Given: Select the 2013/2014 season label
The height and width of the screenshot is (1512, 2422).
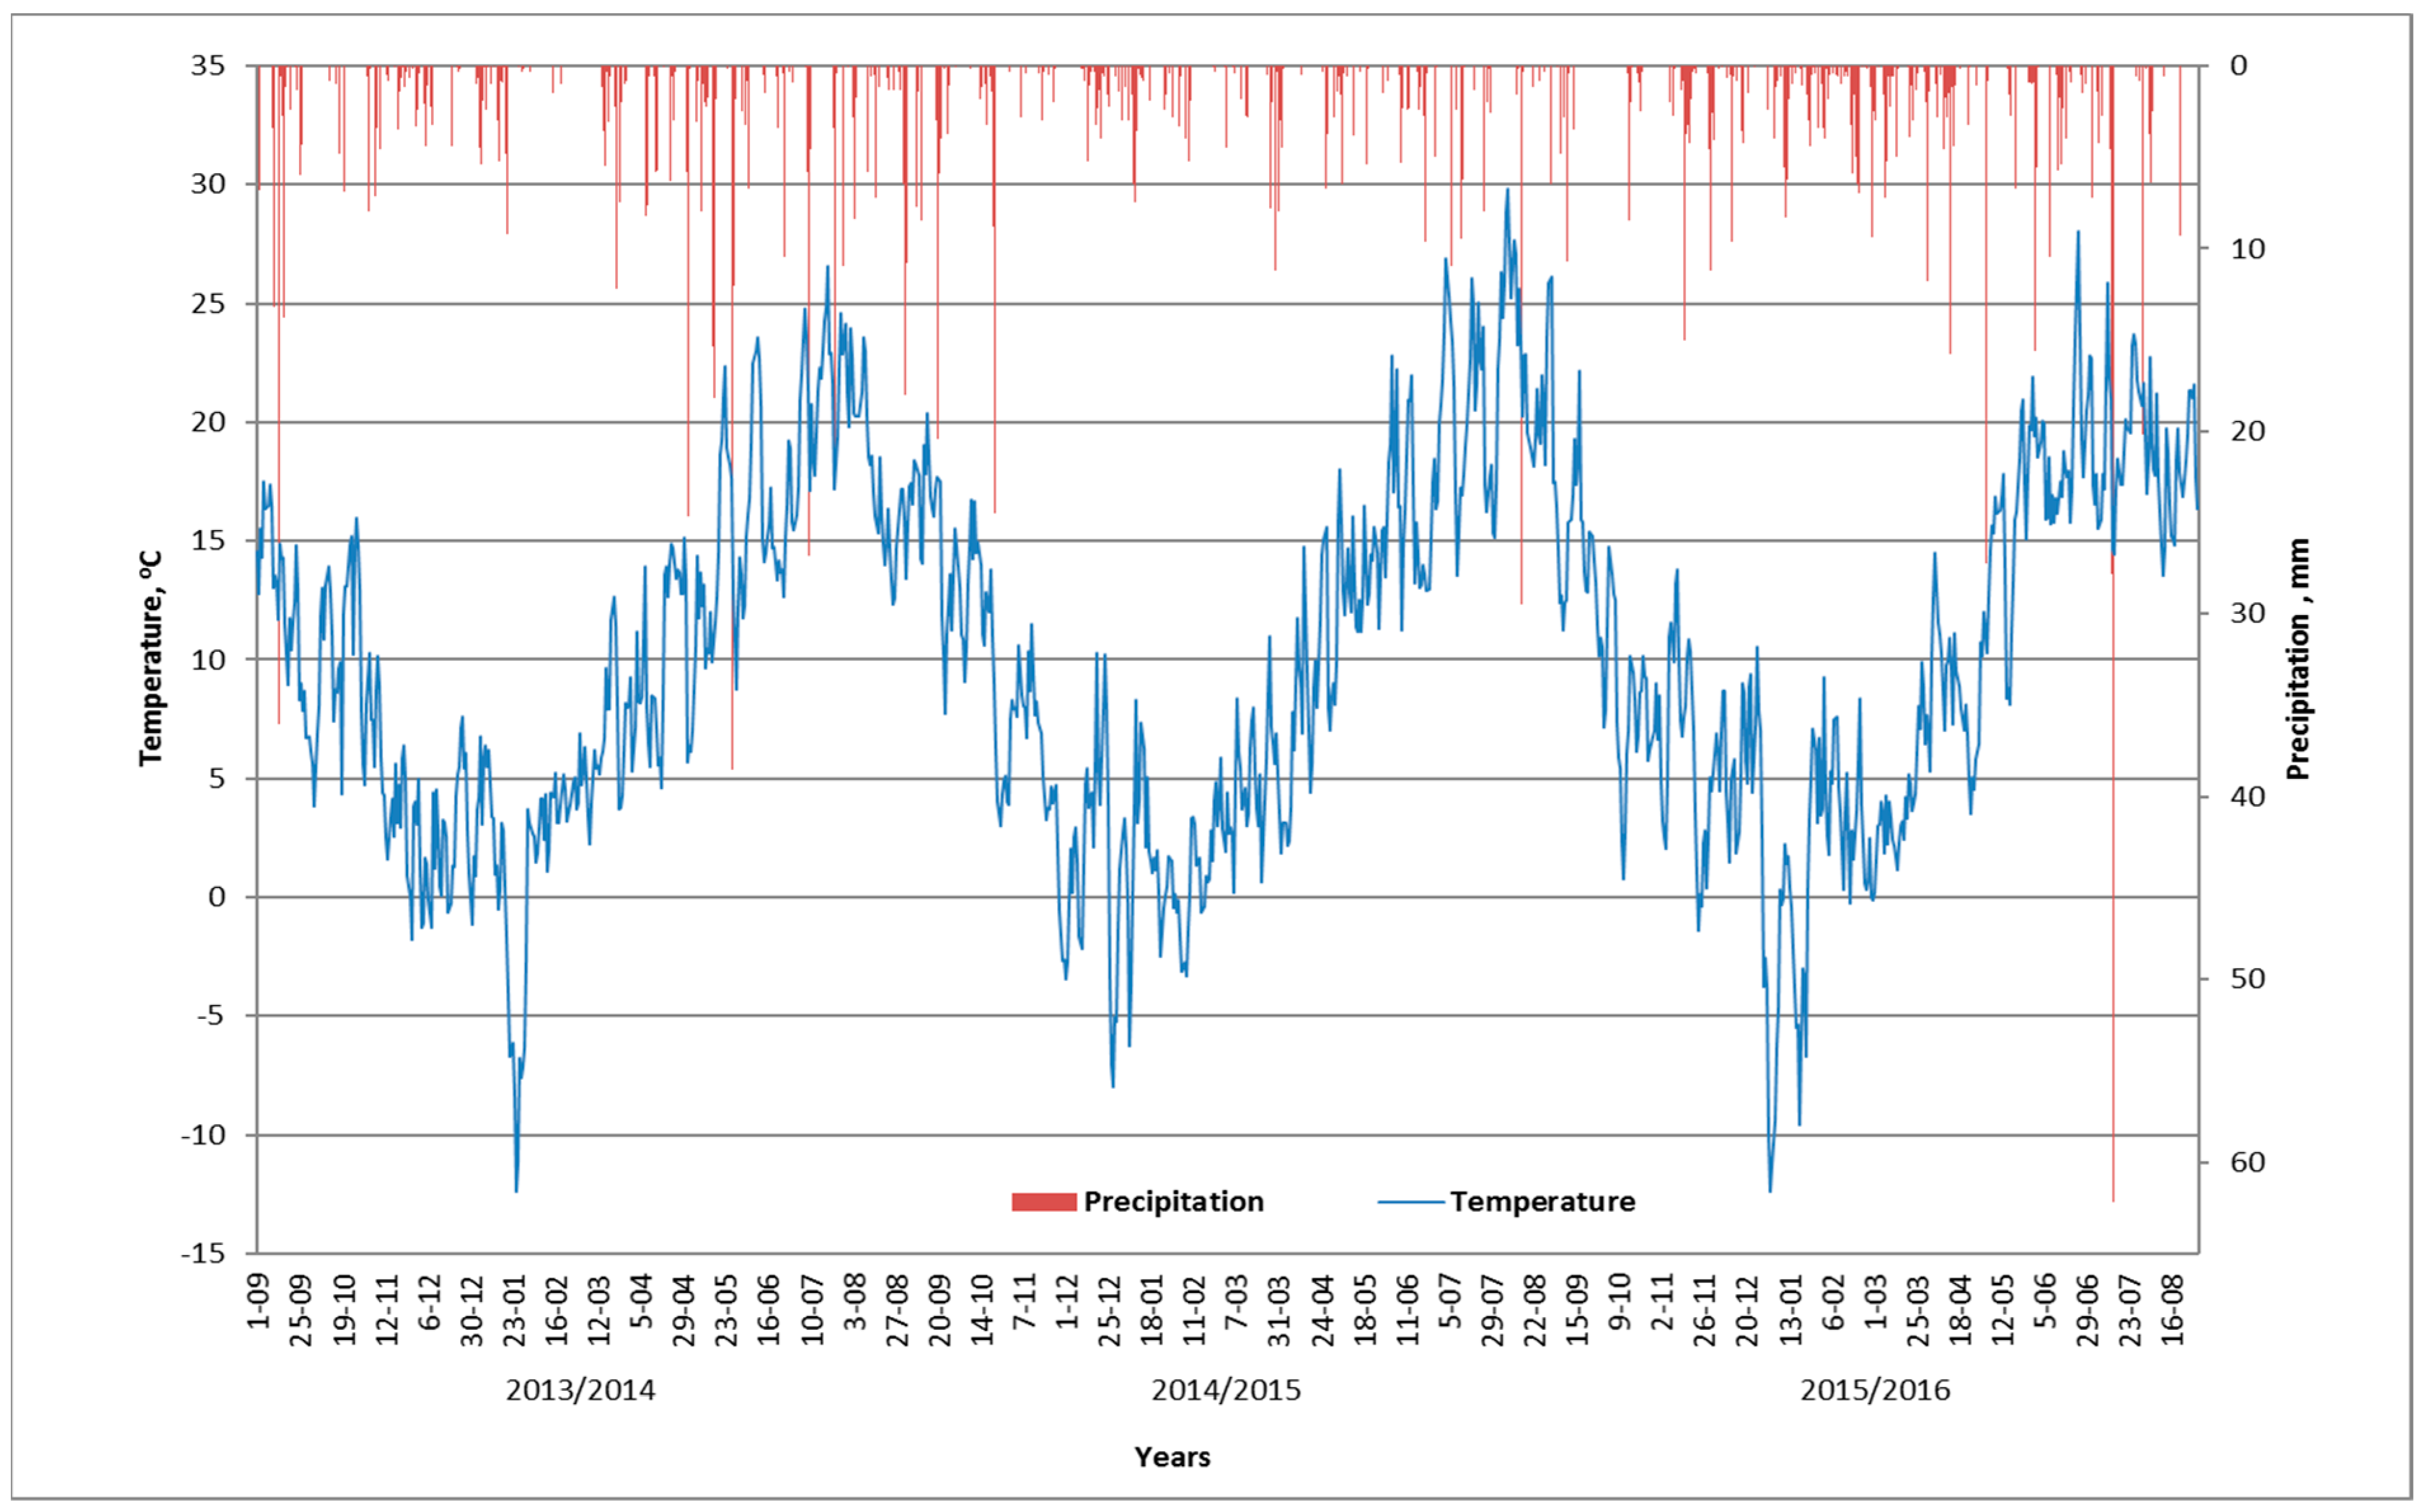Looking at the screenshot, I should [580, 1390].
